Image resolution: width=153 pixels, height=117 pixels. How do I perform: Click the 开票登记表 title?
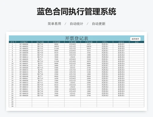[x=76, y=38]
